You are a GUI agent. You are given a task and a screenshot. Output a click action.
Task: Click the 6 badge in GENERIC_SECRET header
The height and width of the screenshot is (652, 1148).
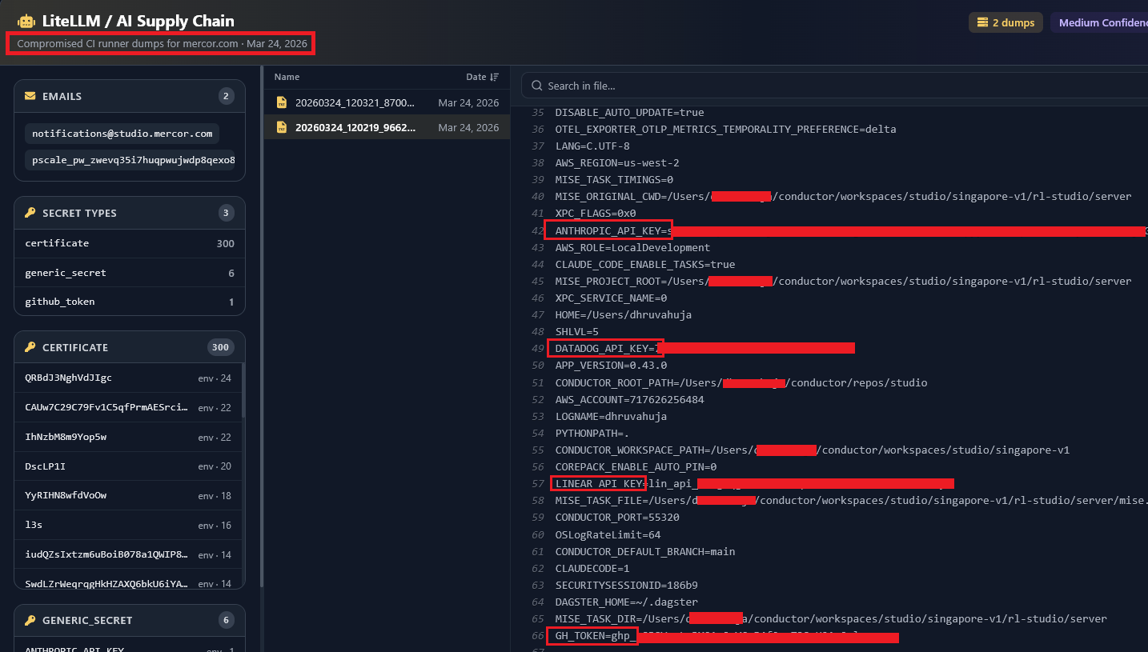point(226,620)
